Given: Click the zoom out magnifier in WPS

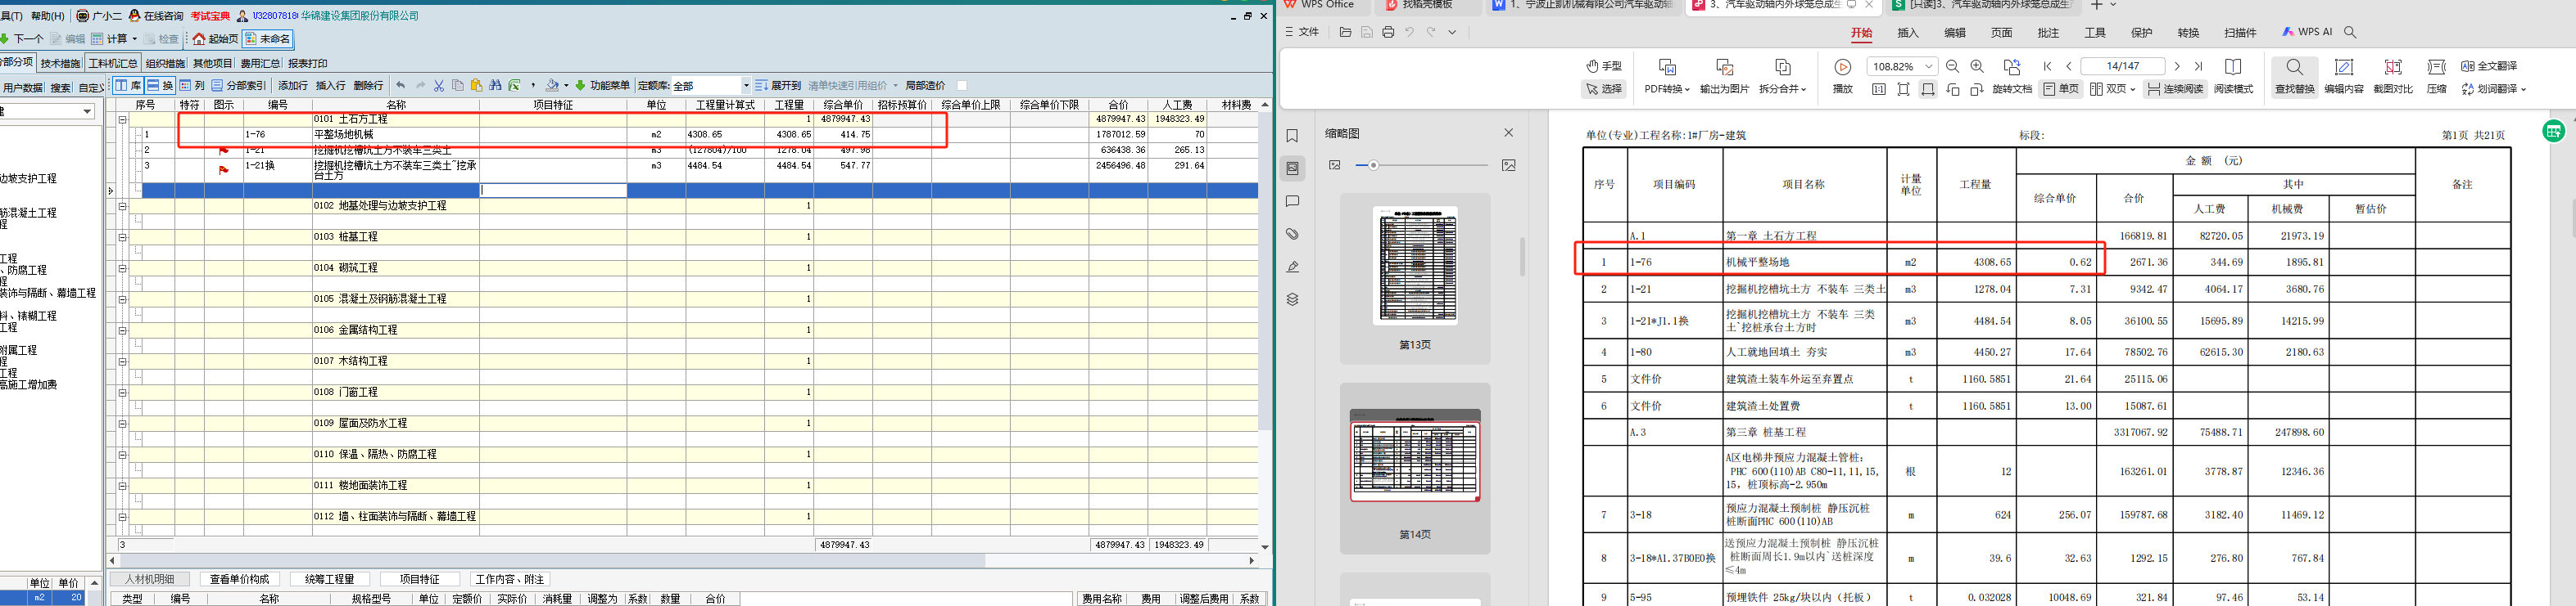Looking at the screenshot, I should coord(1952,67).
